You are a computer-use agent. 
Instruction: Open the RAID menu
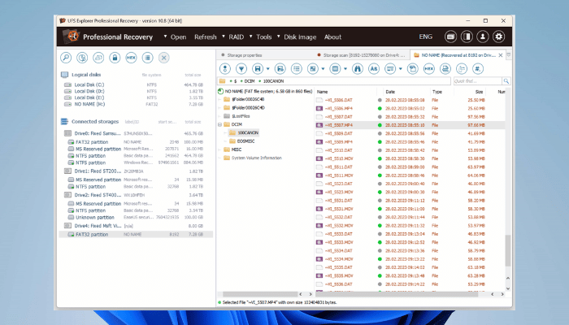pyautogui.click(x=237, y=37)
